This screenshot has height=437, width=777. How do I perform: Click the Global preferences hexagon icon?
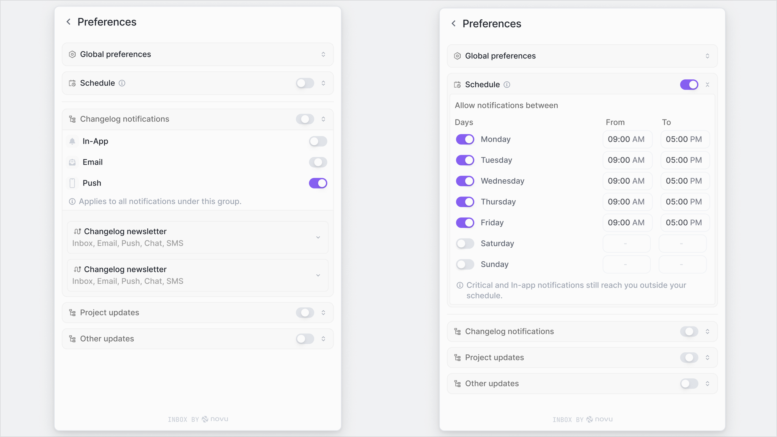pyautogui.click(x=72, y=54)
